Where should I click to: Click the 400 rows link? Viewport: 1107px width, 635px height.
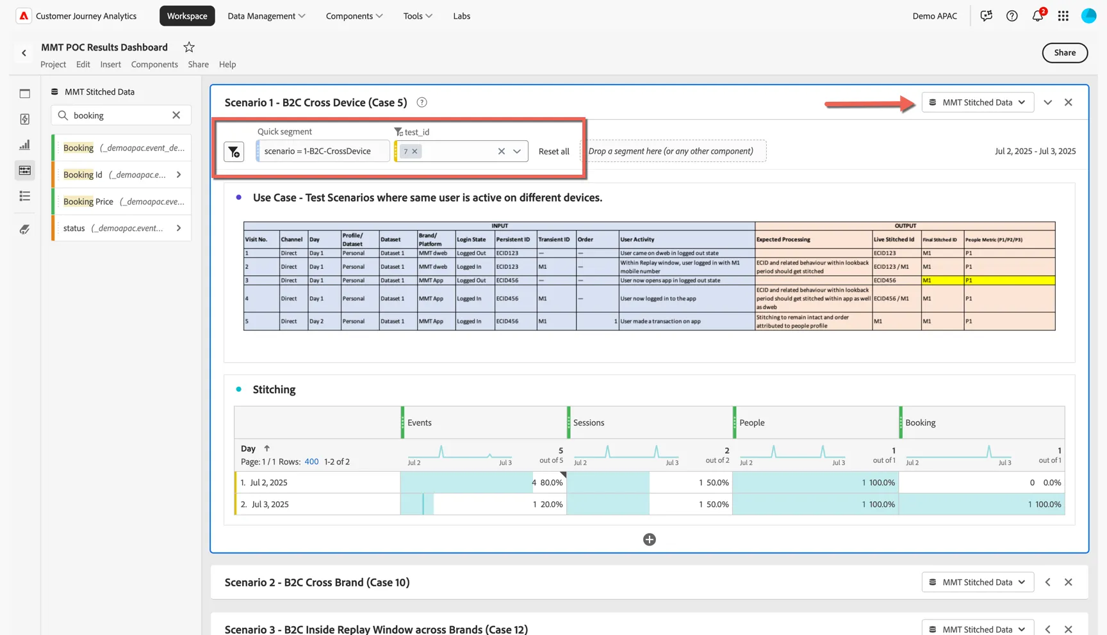(311, 462)
